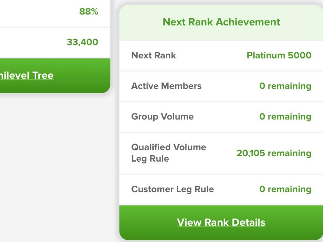Click the word Platinum in next rank
323x242 pixels.
coord(266,55)
